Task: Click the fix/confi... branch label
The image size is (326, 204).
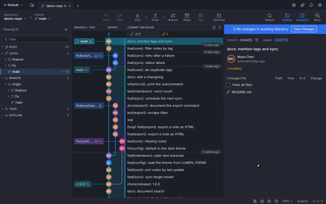Action: coord(89,141)
